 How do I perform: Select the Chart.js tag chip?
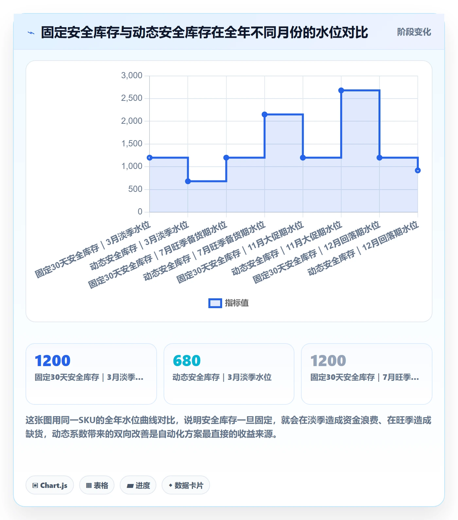click(50, 485)
